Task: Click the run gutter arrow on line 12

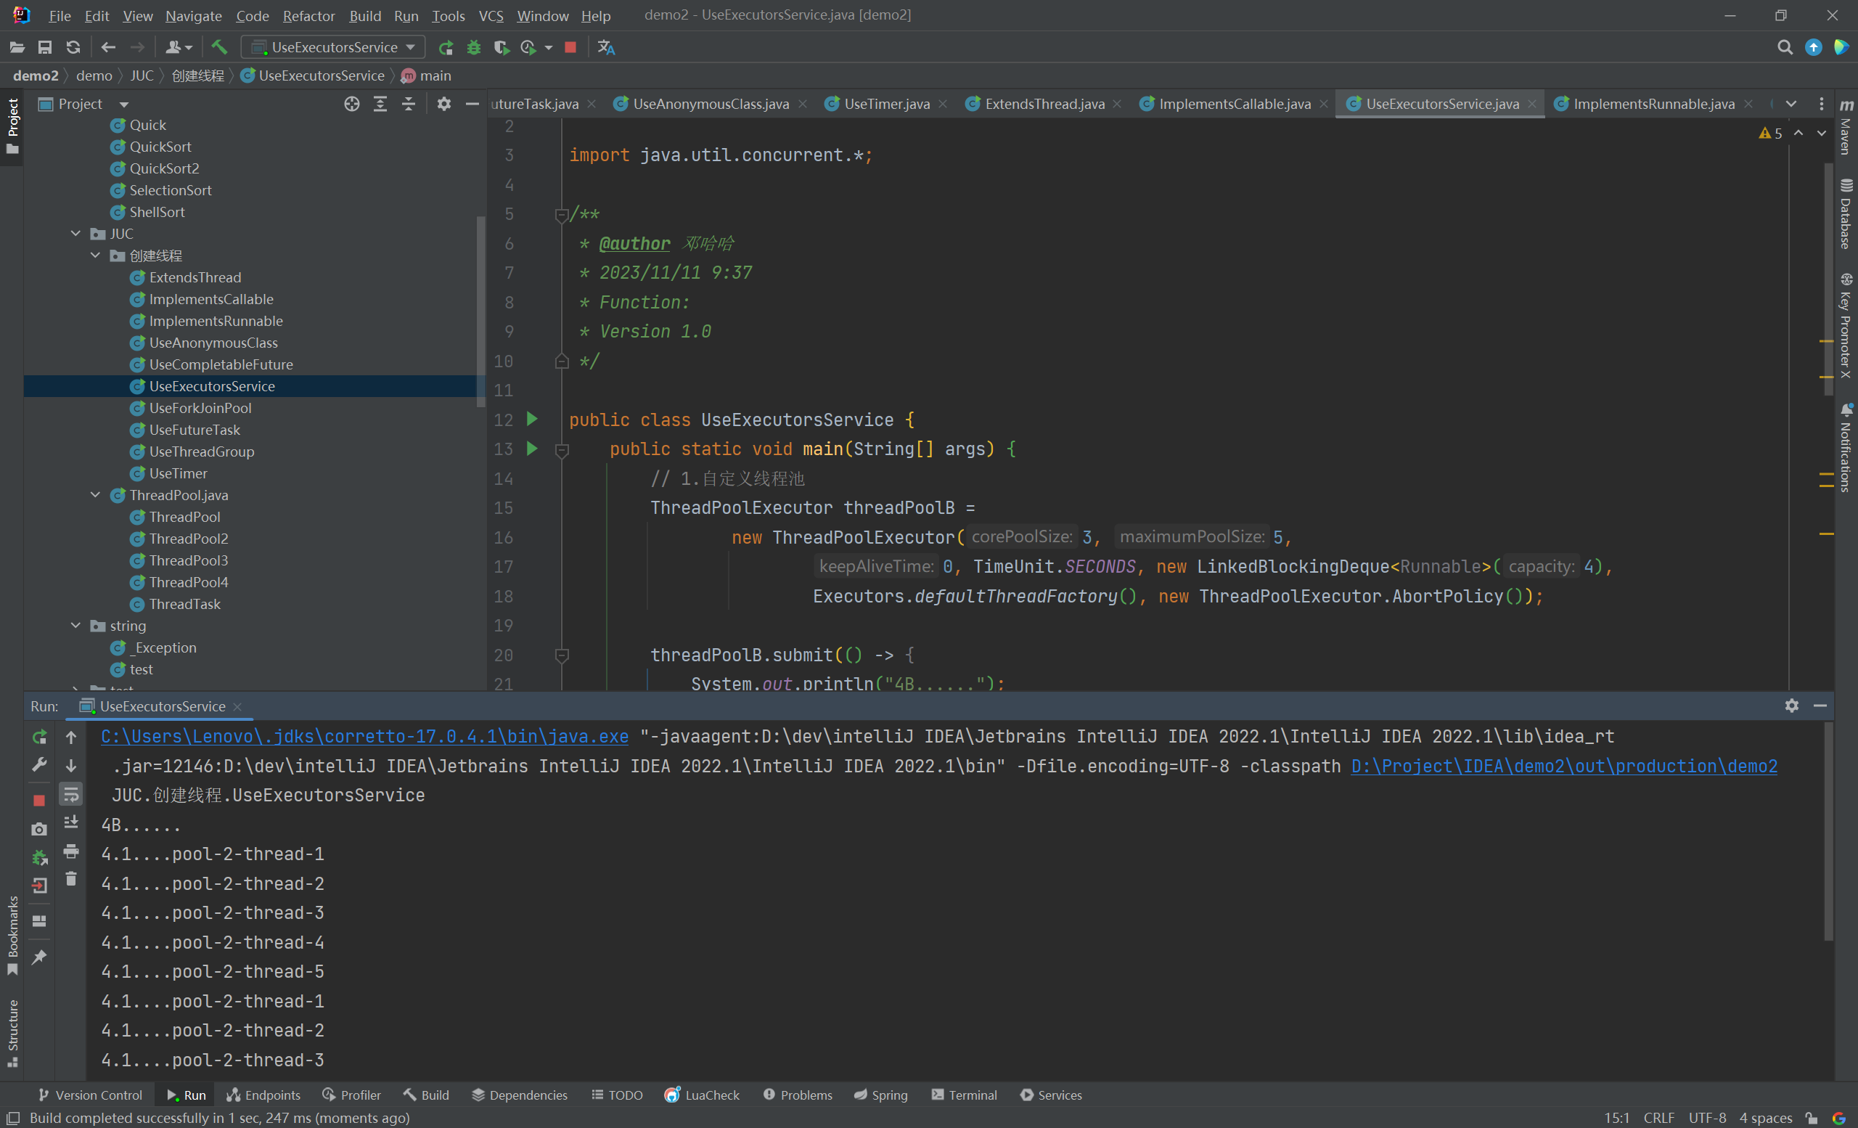Action: [x=533, y=419]
